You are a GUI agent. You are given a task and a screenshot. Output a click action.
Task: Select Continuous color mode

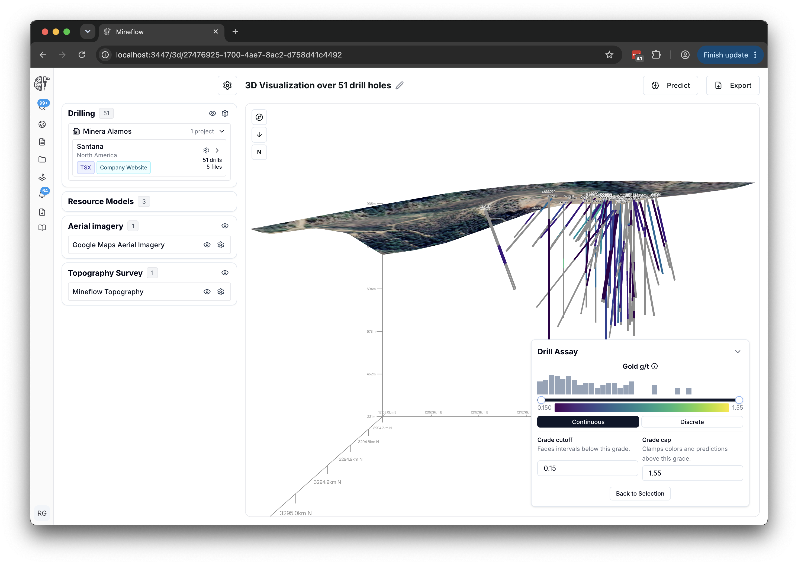pyautogui.click(x=588, y=422)
